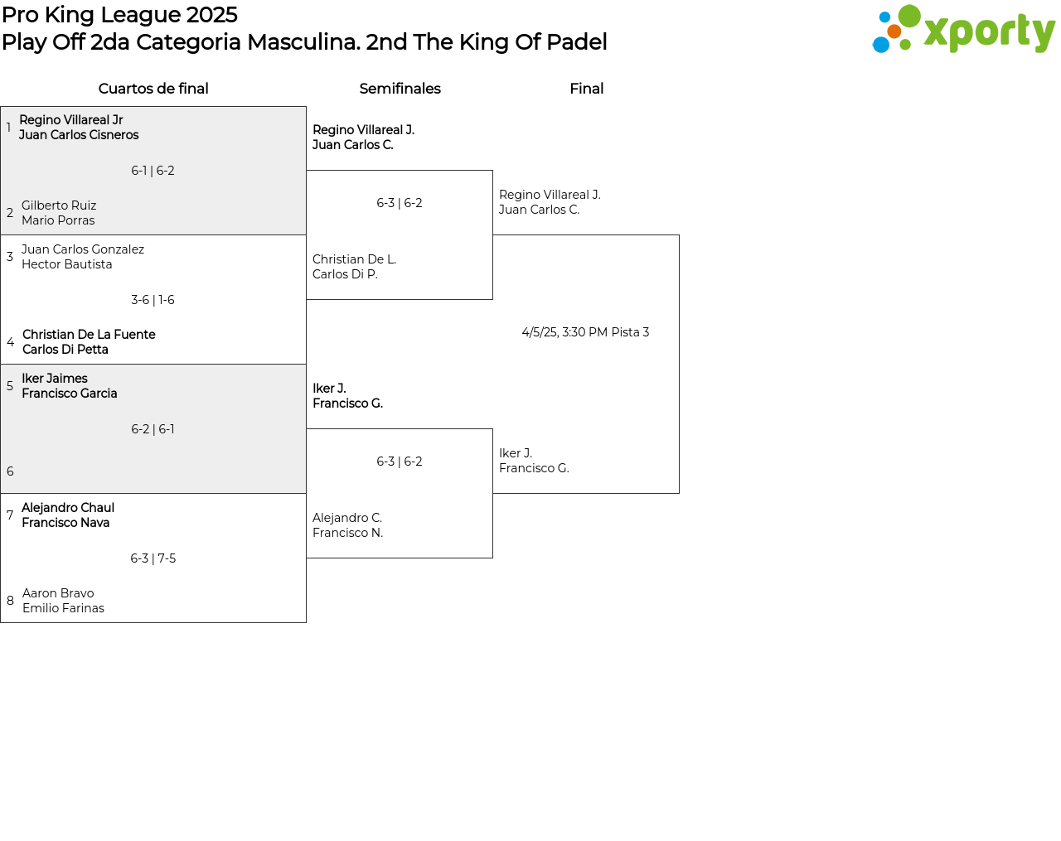
Task: Select Gilberto Ruiz and Mario Porras pair
Action: (59, 213)
